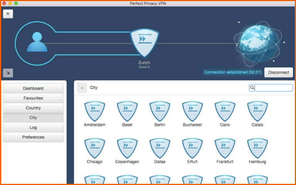This screenshot has height=185, width=296.
Task: Focus the city search field
Action: [271, 88]
